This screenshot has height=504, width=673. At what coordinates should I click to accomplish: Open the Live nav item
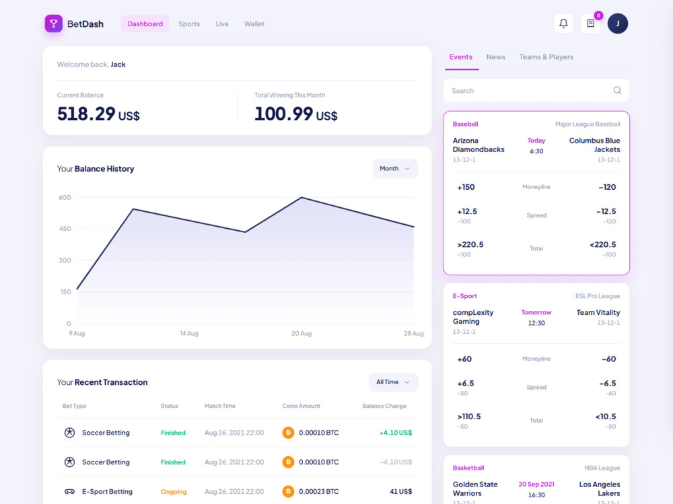222,24
